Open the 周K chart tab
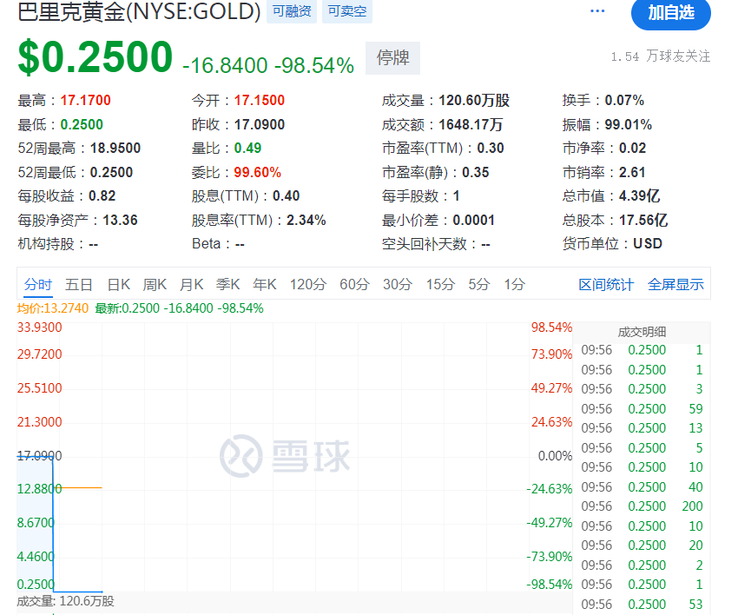The image size is (738, 615). coord(155,284)
